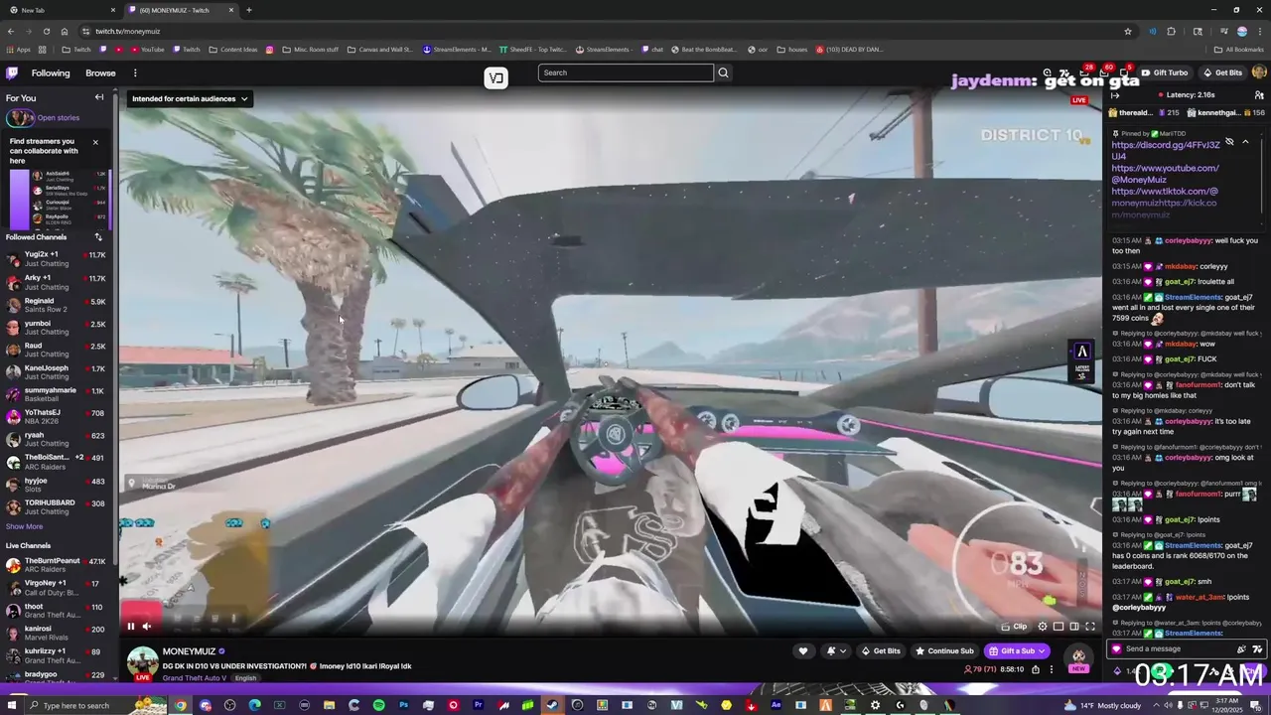Open the chat community users list

[1259, 95]
